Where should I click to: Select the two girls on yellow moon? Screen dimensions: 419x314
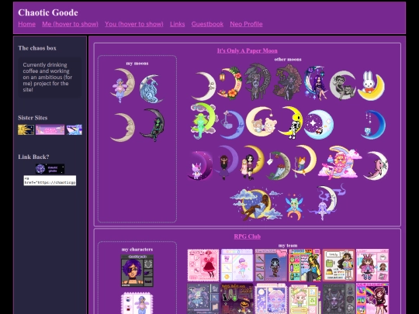[251, 162]
